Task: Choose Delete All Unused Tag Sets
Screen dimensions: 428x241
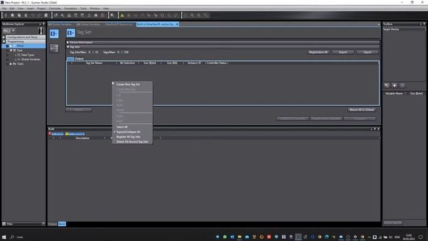Action: pyautogui.click(x=132, y=141)
